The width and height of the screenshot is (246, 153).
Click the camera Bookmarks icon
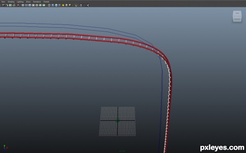coord(11,5)
